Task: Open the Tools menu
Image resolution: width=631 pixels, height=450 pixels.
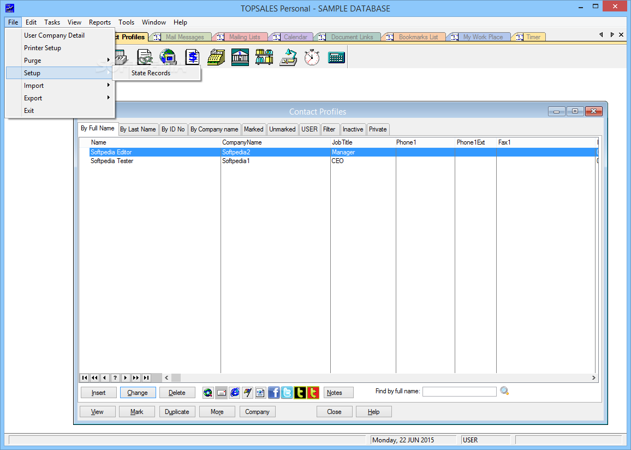Action: click(126, 22)
